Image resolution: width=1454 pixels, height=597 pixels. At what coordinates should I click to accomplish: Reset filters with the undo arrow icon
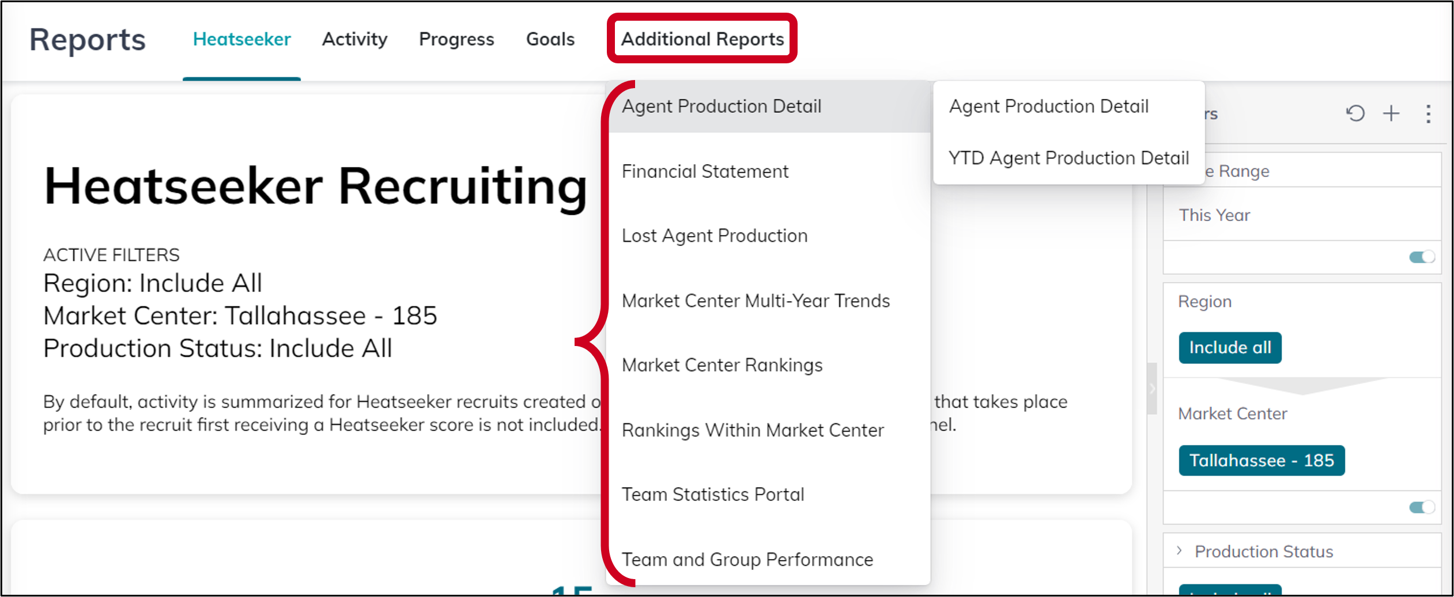(x=1355, y=113)
